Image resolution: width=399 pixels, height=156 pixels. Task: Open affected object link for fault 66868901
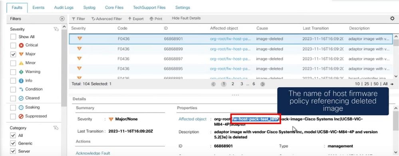click(x=230, y=39)
